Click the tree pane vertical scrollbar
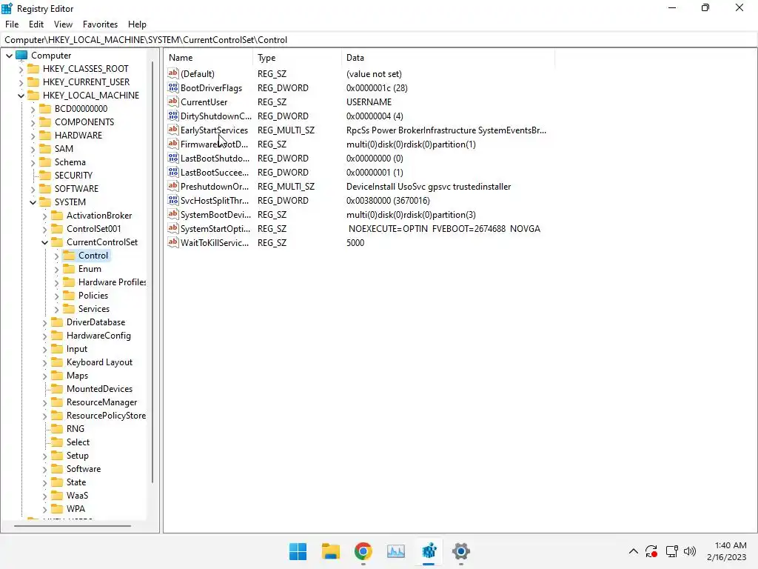 click(152, 273)
